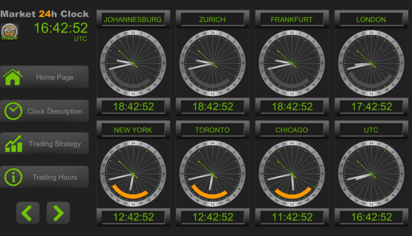Screen dimensions: 412x236
Task: Click the main UTC time 16:42:52 display
Action: (61, 28)
